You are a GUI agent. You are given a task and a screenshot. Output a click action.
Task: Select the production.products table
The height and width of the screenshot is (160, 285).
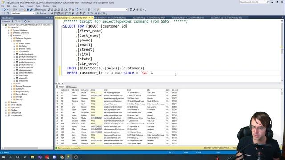tap(27, 62)
